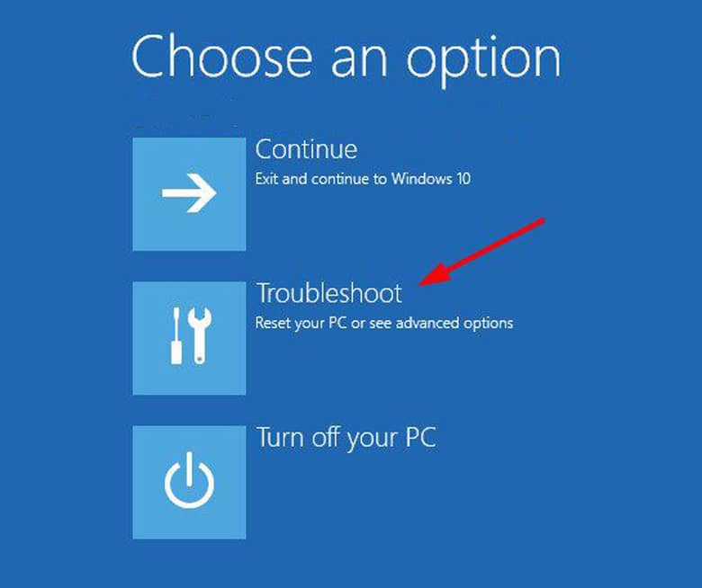Select the screwdriver in Troubleshoot tile
702x588 pixels.
[x=176, y=335]
